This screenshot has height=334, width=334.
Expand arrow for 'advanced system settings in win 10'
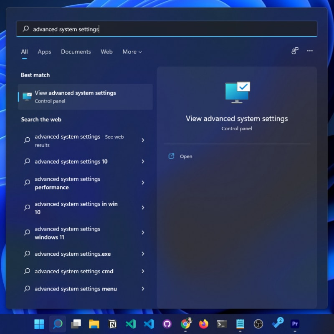tap(143, 208)
